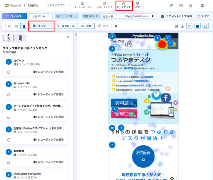This screenshot has height=180, width=213.
Task: Click the camera screenshot icon
Action: click(x=197, y=26)
